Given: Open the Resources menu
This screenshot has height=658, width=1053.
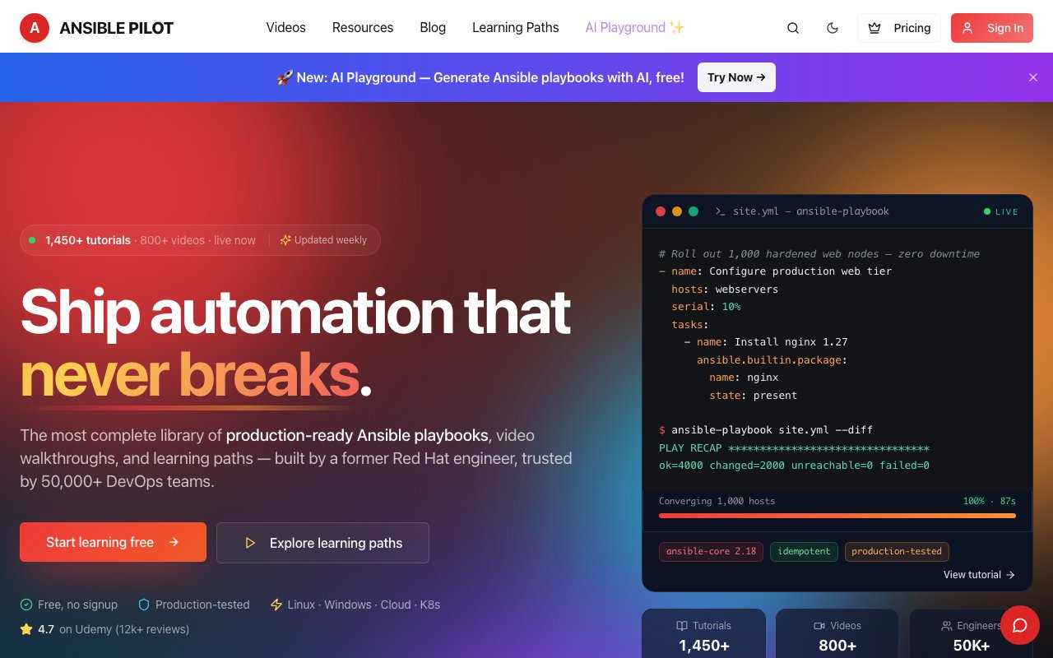Looking at the screenshot, I should pos(363,28).
